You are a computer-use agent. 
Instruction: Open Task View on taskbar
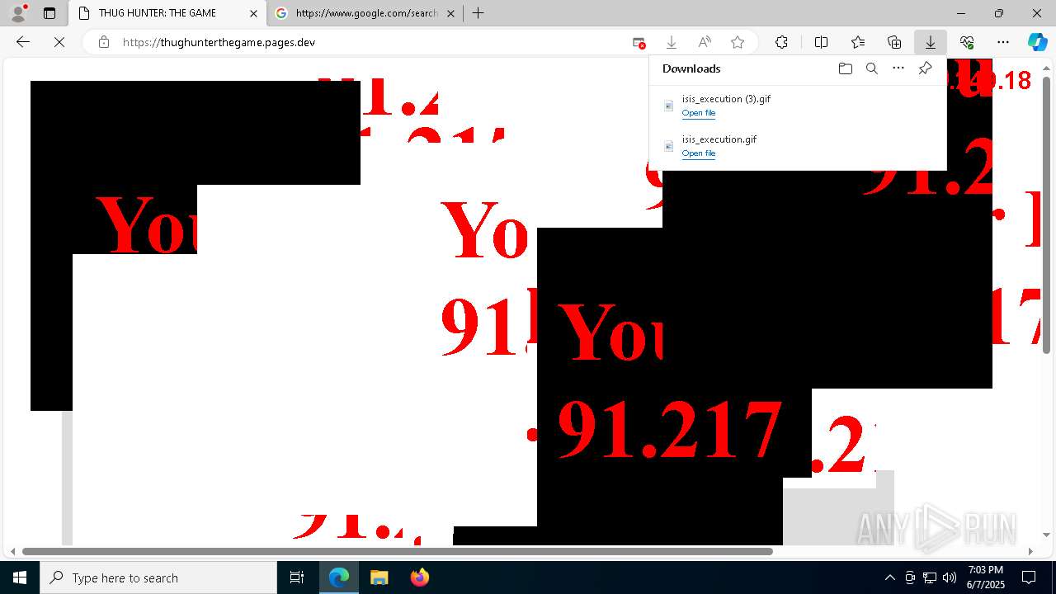[x=297, y=577]
